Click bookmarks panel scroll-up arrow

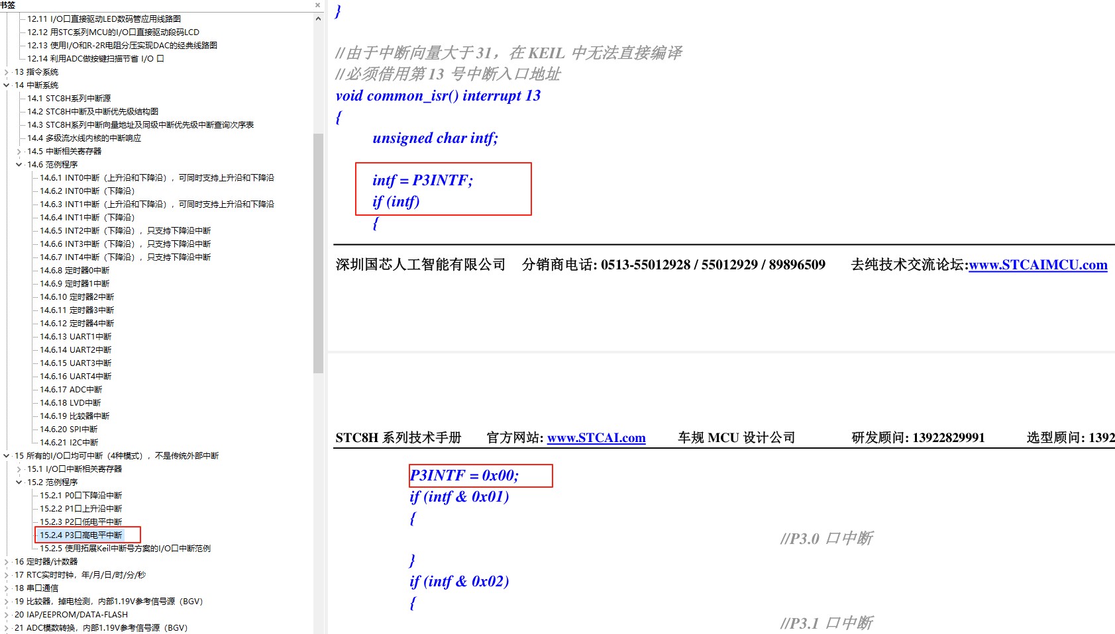(x=319, y=19)
